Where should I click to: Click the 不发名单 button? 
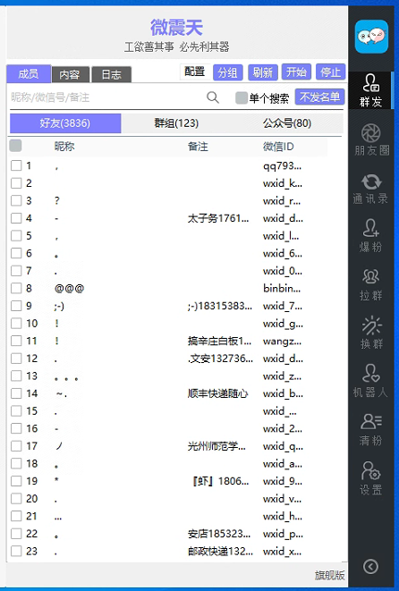319,97
